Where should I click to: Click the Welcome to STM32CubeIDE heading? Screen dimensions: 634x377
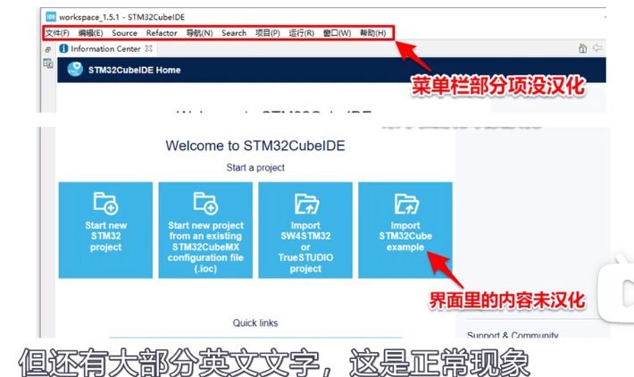pyautogui.click(x=255, y=146)
